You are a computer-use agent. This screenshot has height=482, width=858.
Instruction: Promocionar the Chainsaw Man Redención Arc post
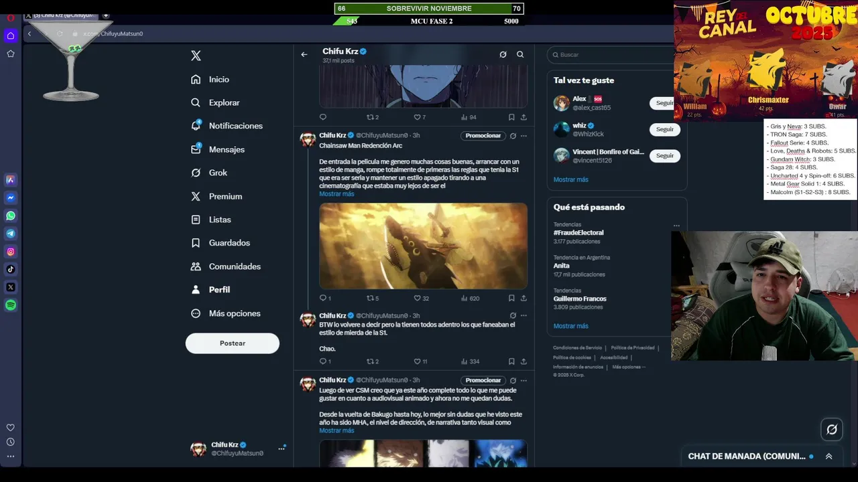pyautogui.click(x=483, y=136)
